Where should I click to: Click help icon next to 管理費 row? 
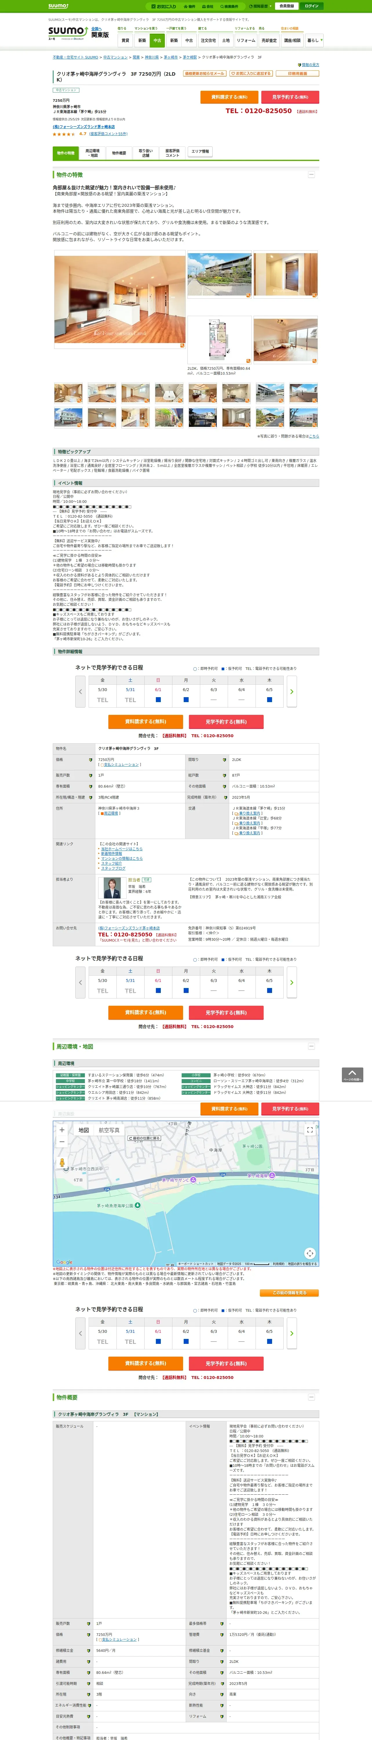tap(222, 1635)
